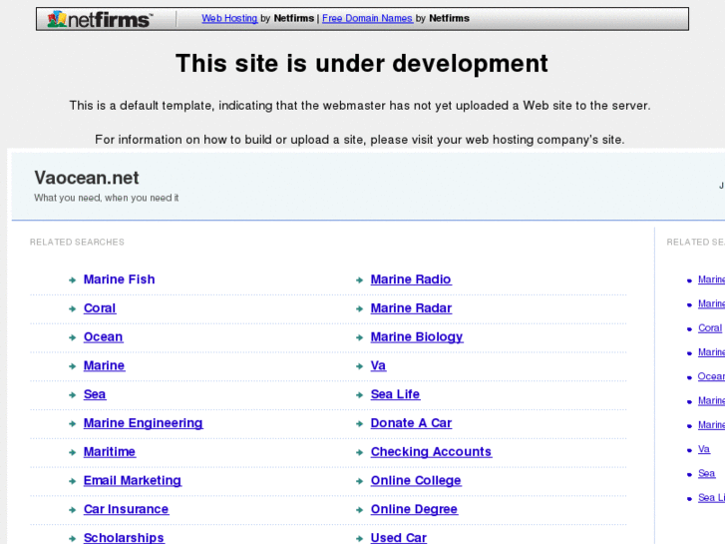Open the small Va link in right sidebar
The image size is (725, 544).
(704, 449)
